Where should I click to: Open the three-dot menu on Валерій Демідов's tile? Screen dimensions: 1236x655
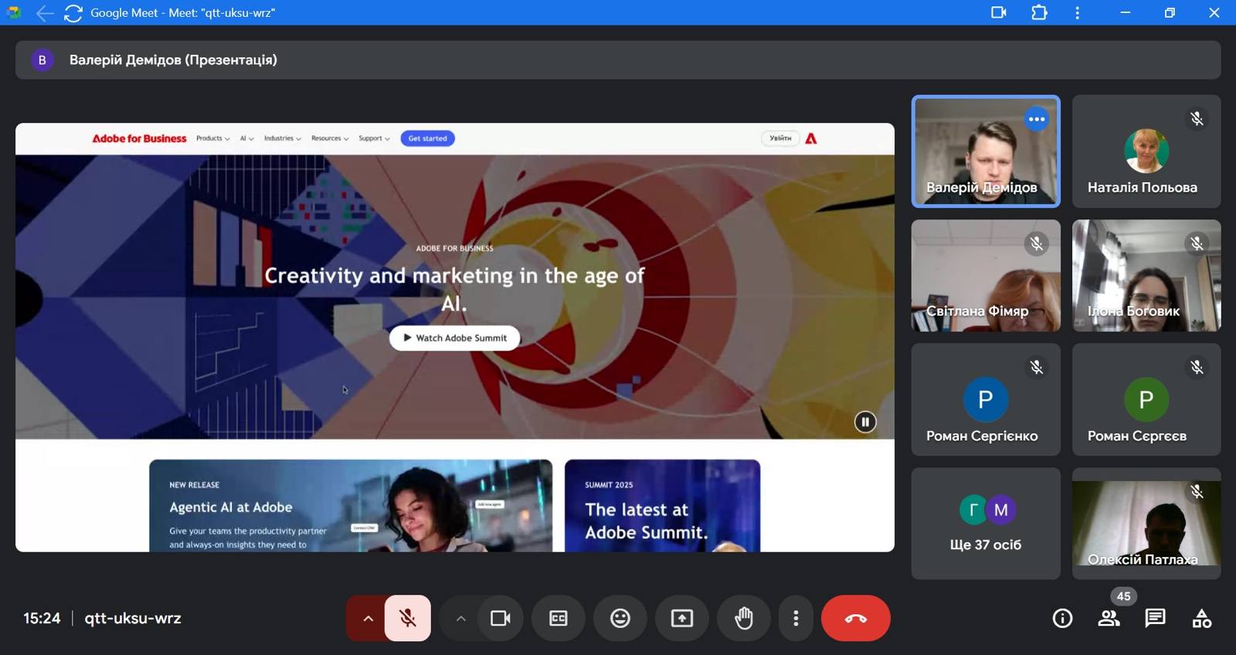point(1036,119)
